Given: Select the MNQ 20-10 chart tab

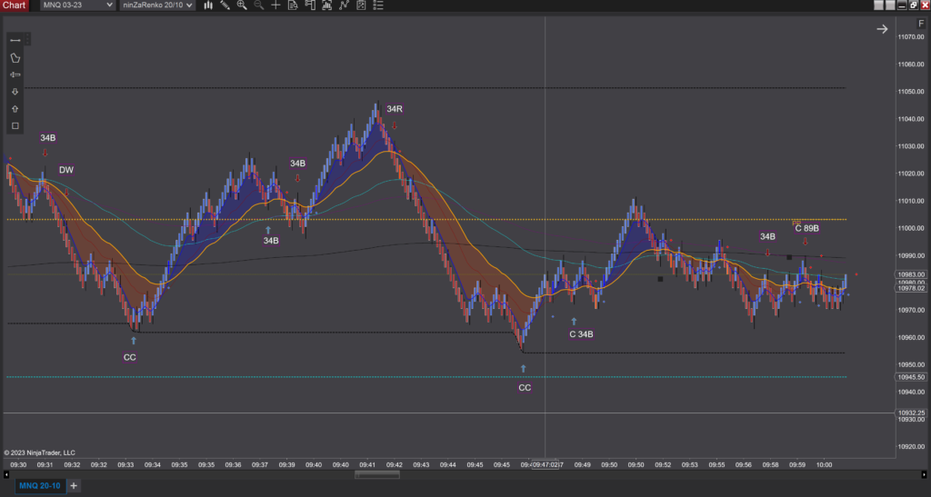Looking at the screenshot, I should pos(40,486).
